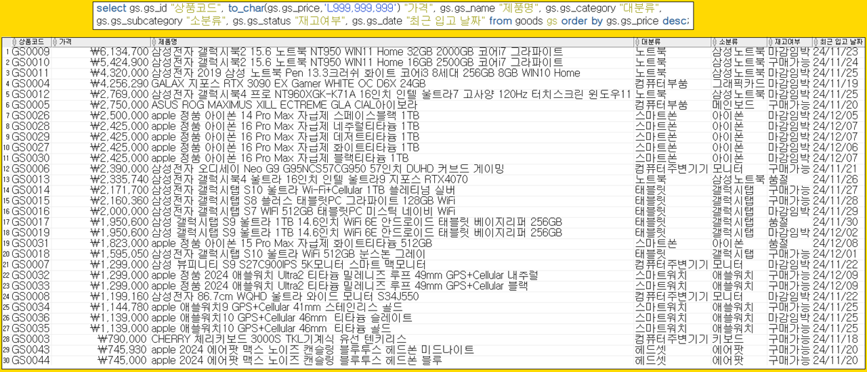
Task: Click the 뷰피니티 S9 S27C900IPS product name
Action: pos(289,264)
